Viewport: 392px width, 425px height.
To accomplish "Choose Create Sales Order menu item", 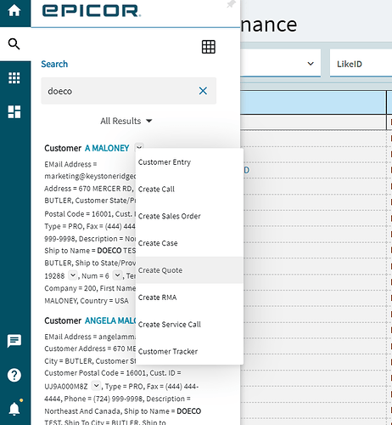I will pyautogui.click(x=189, y=216).
